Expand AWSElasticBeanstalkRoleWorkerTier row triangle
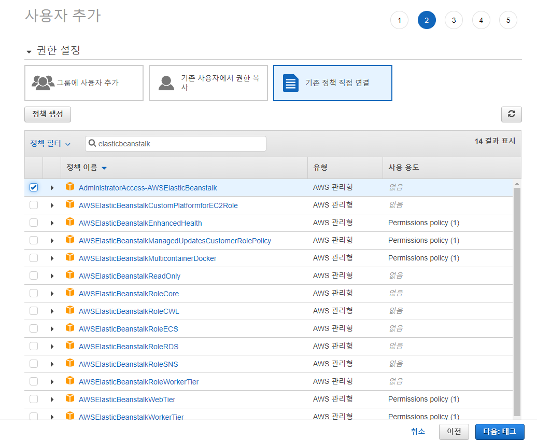This screenshot has width=537, height=441. [x=52, y=382]
